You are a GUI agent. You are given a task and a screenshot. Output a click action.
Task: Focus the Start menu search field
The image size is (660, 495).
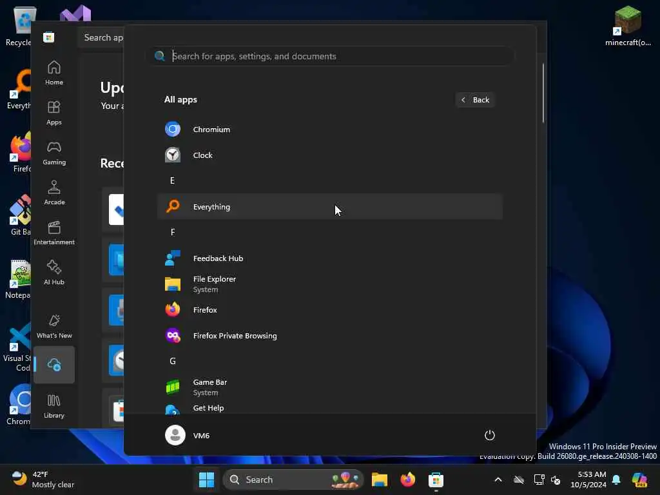pos(331,56)
